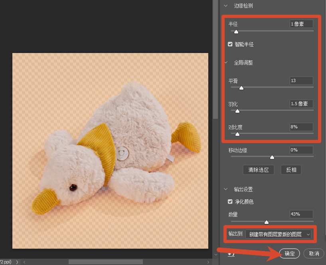Image resolution: width=326 pixels, height=265 pixels.
Task: Click the 取消 button
Action: 314,253
